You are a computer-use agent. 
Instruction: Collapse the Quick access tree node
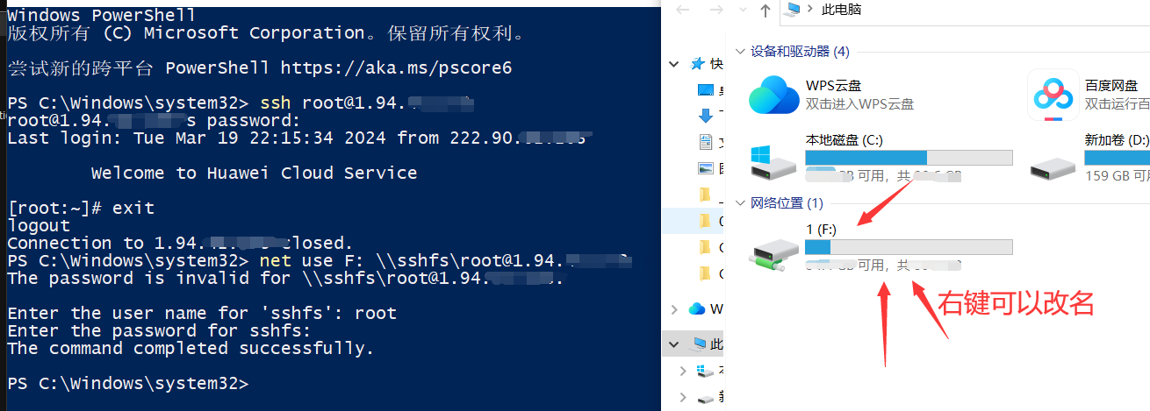pyautogui.click(x=674, y=64)
